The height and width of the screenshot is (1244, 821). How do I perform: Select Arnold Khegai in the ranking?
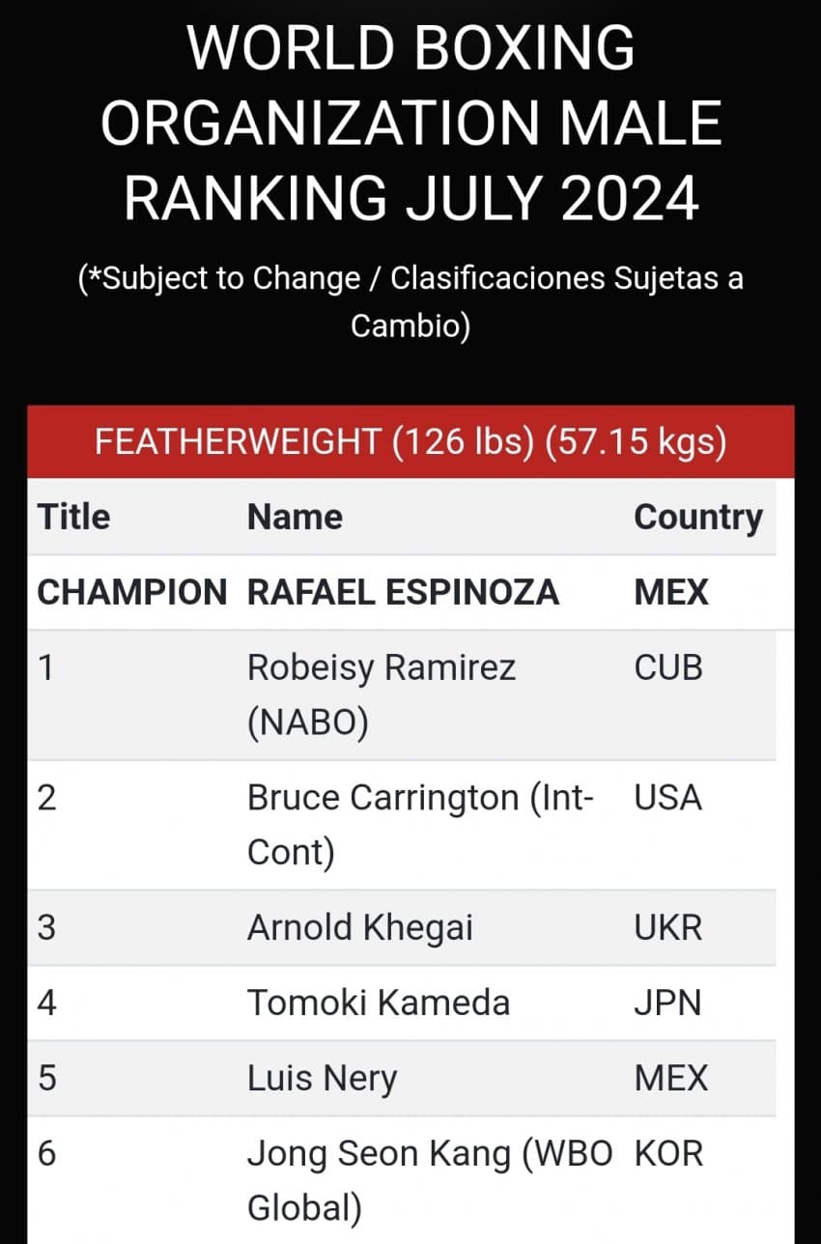pyautogui.click(x=360, y=927)
